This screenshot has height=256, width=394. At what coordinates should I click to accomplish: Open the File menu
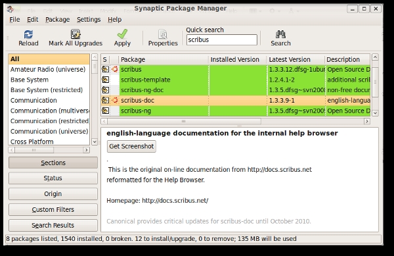coord(14,19)
